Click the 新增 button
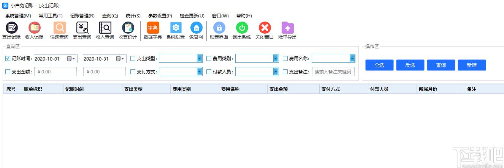Viewport: 504px width, 168px height. (x=472, y=65)
